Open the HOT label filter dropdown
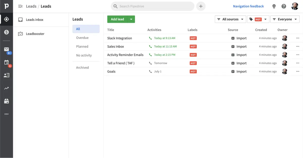The width and height of the screenshot is (303, 158). [x=258, y=19]
